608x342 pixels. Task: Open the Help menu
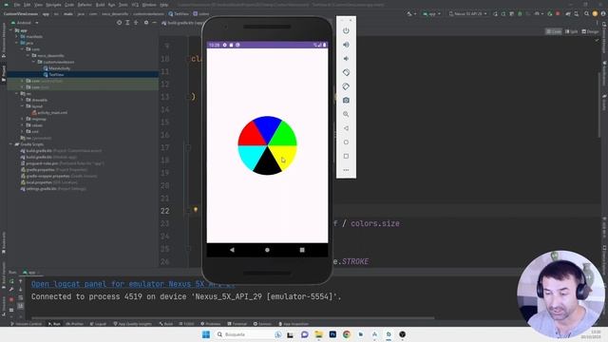(164, 5)
